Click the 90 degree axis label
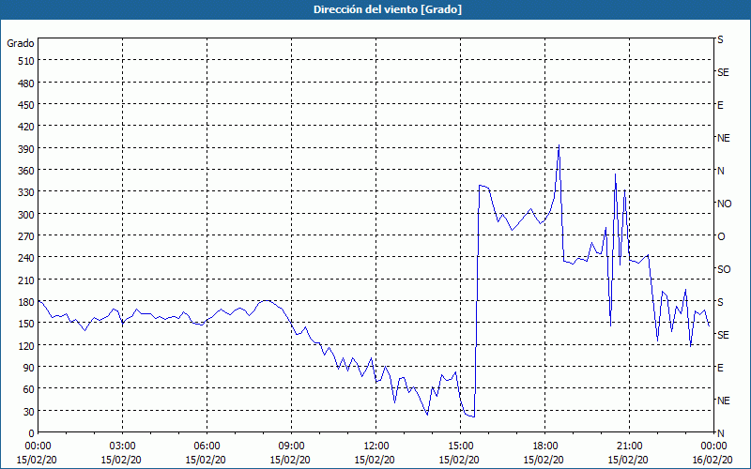 click(x=29, y=368)
